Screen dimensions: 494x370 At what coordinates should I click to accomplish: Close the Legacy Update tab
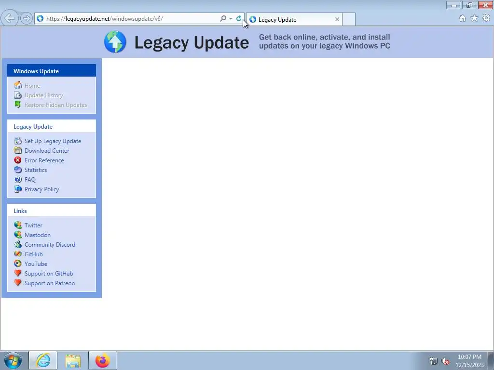pos(337,19)
